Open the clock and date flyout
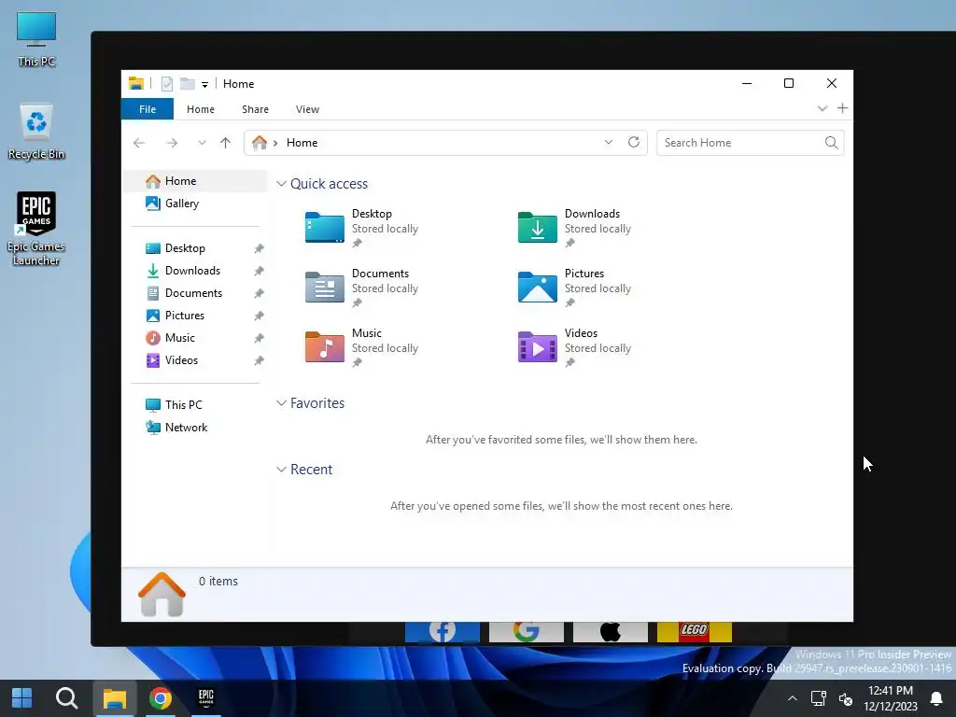The height and width of the screenshot is (717, 956). (x=890, y=698)
